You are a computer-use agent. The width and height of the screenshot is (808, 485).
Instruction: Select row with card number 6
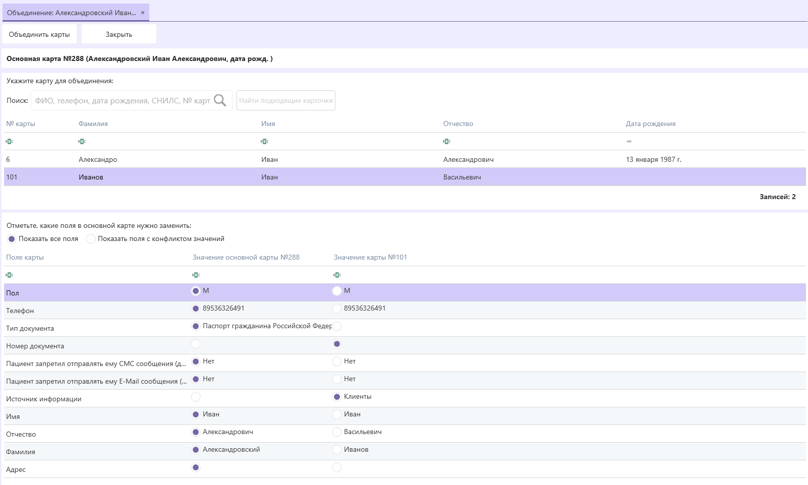(405, 159)
